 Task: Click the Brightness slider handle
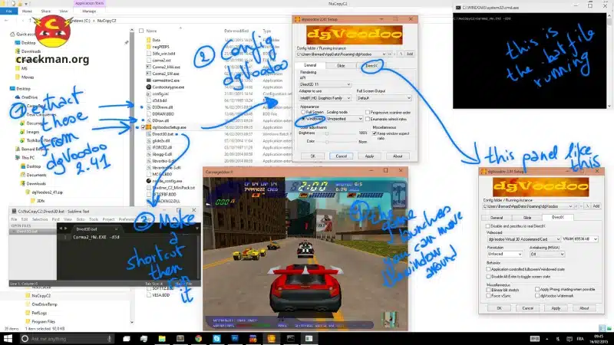pyautogui.click(x=327, y=133)
